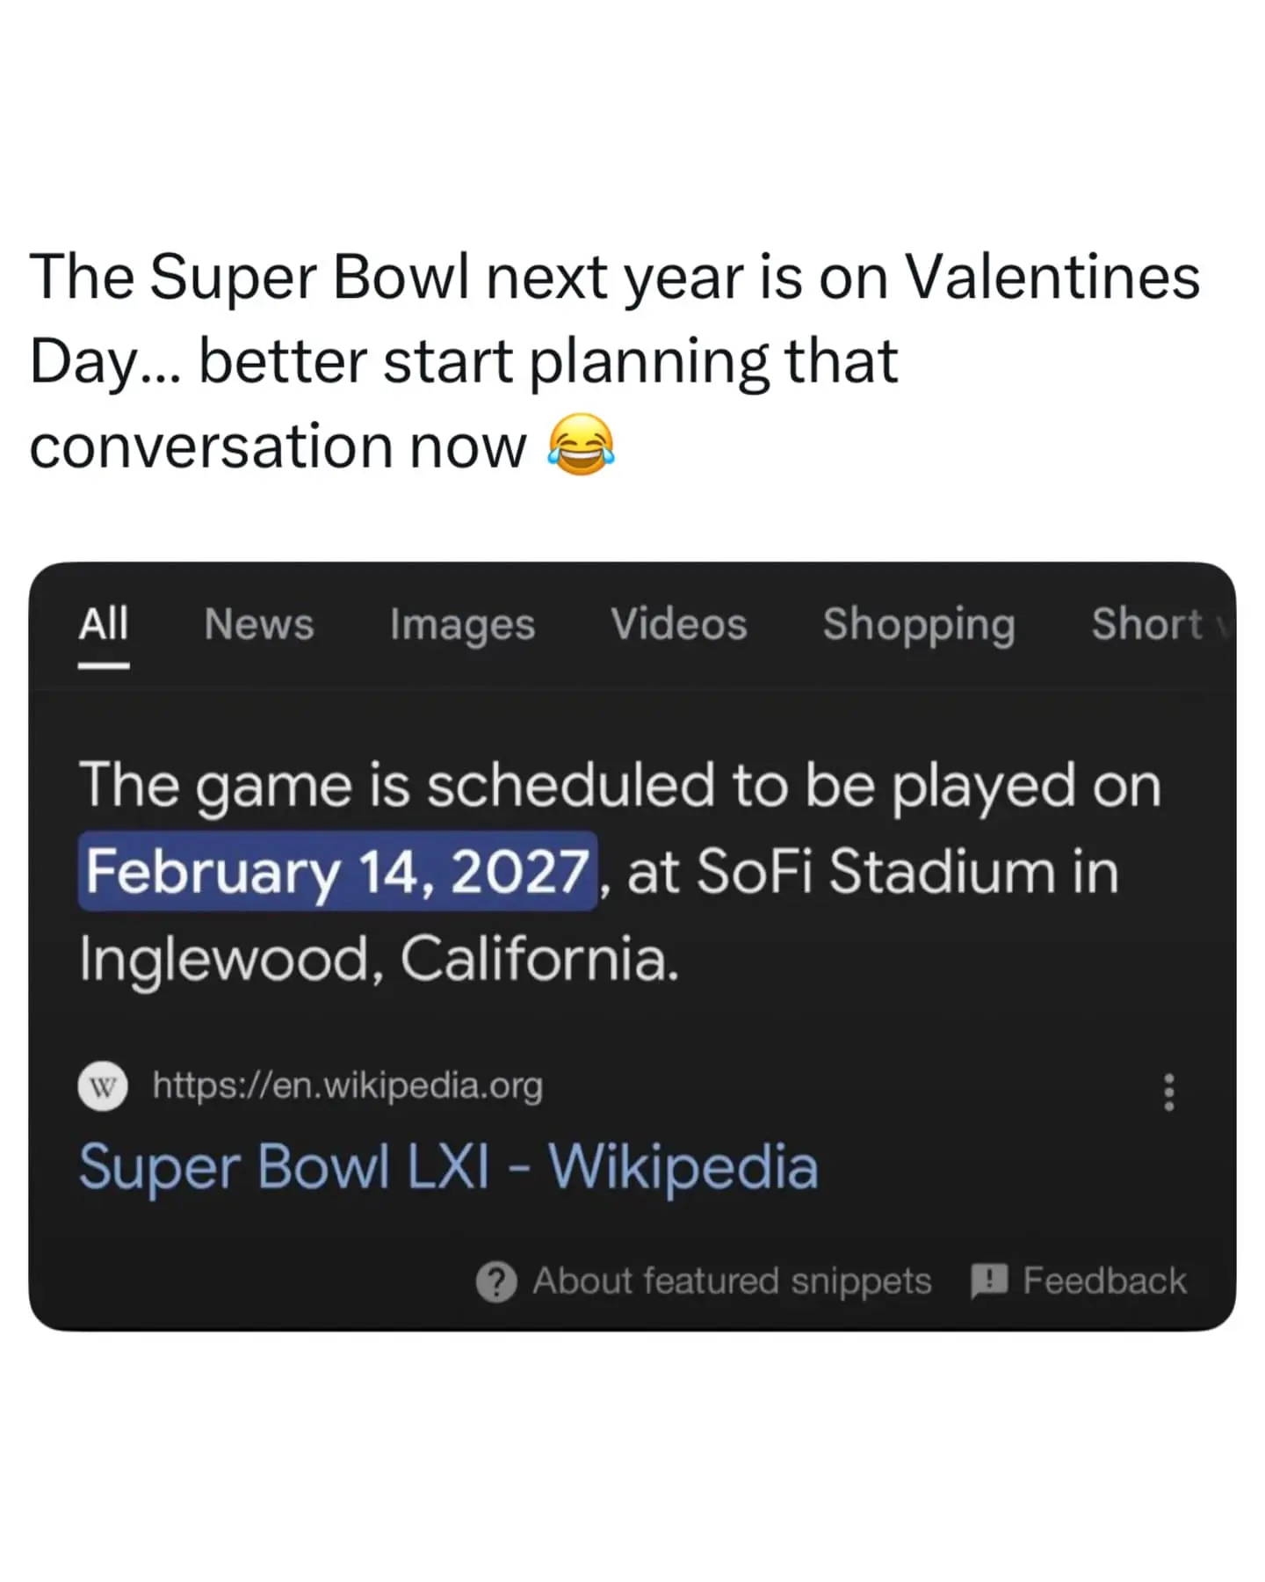
Task: Click the Feedback text link
Action: (x=1104, y=1281)
